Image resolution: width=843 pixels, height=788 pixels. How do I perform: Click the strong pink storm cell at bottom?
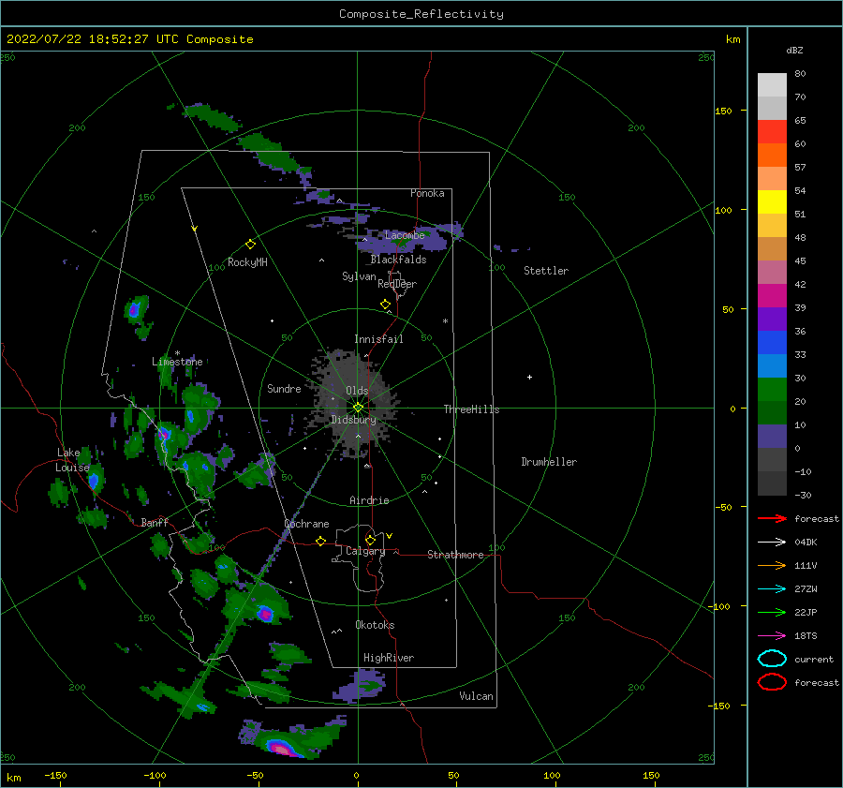(281, 748)
